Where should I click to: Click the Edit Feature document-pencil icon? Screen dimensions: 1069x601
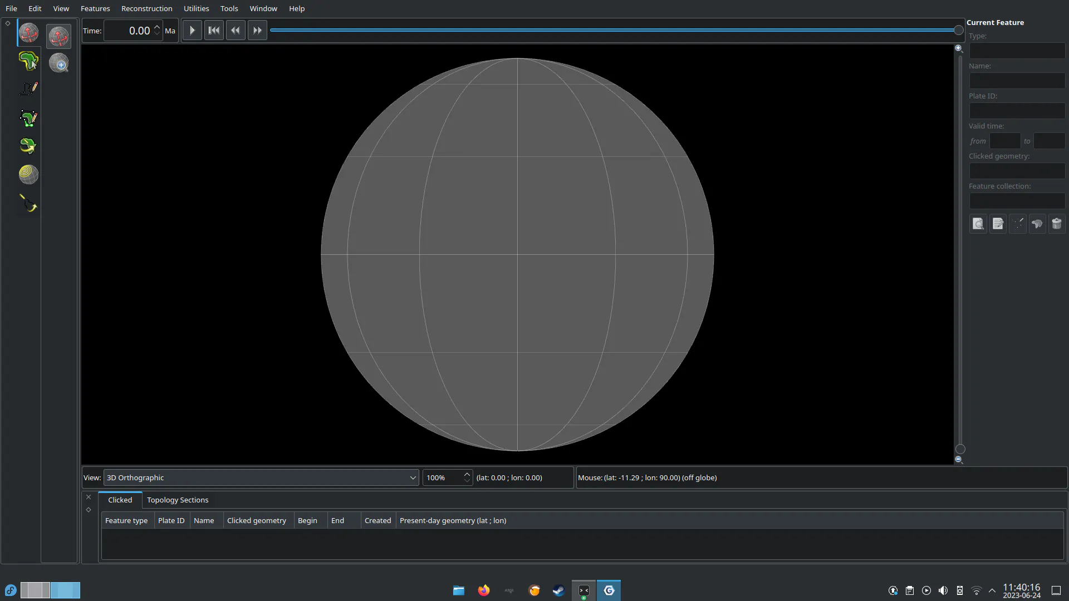[x=998, y=224]
